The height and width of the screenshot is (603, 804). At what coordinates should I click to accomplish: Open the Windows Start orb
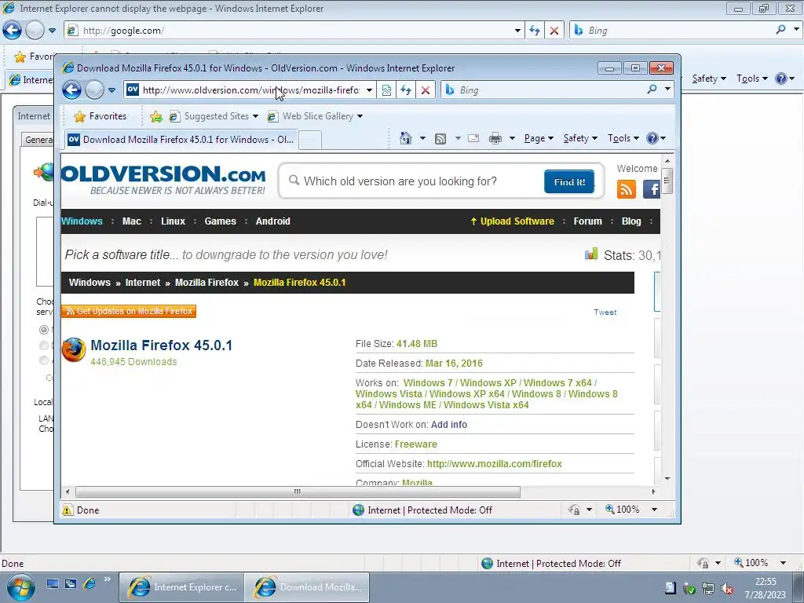(20, 587)
